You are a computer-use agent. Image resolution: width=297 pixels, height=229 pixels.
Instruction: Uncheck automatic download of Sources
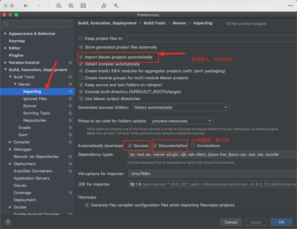[x=130, y=146]
